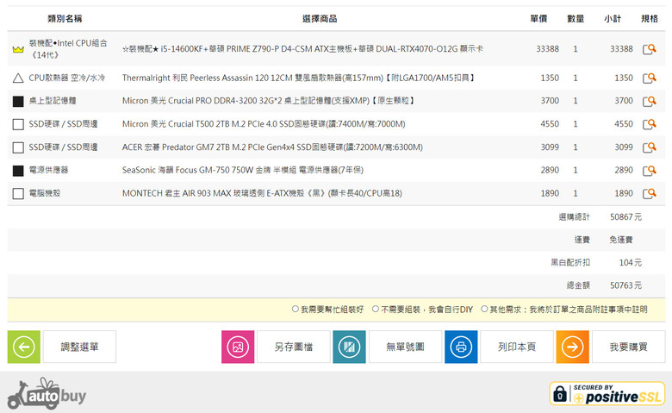Click 調整選單 button

point(79,347)
